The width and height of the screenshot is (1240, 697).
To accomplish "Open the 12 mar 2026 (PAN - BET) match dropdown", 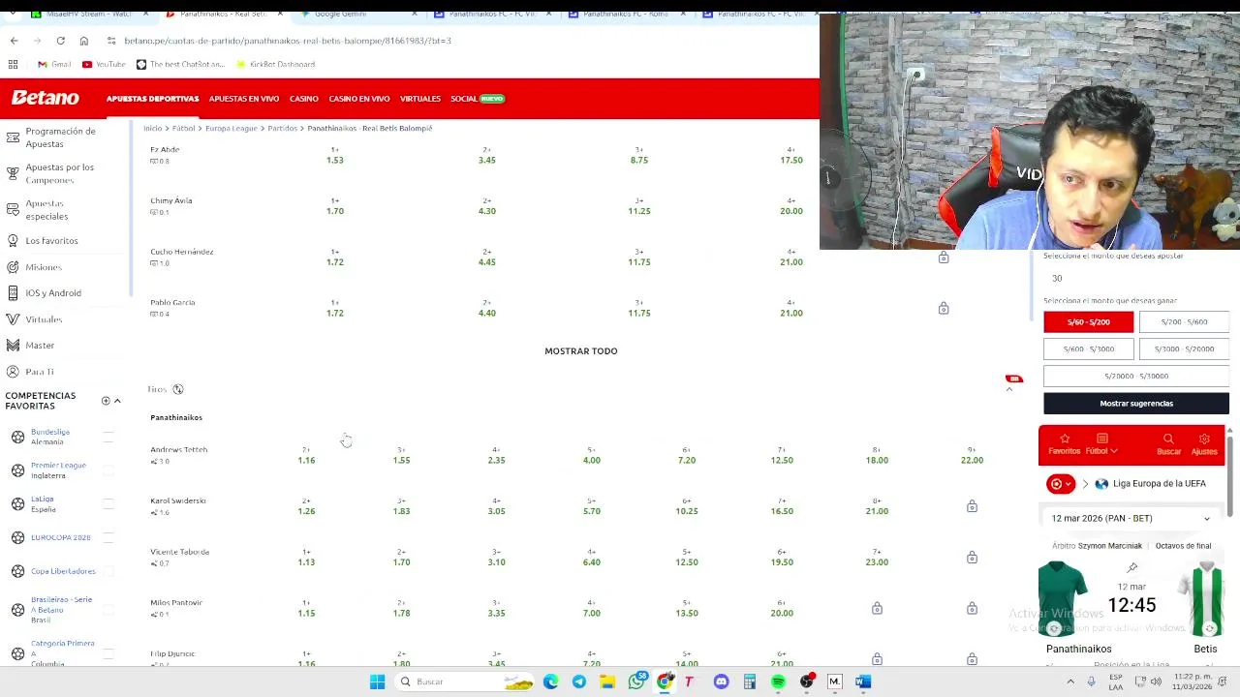I will pyautogui.click(x=1131, y=518).
